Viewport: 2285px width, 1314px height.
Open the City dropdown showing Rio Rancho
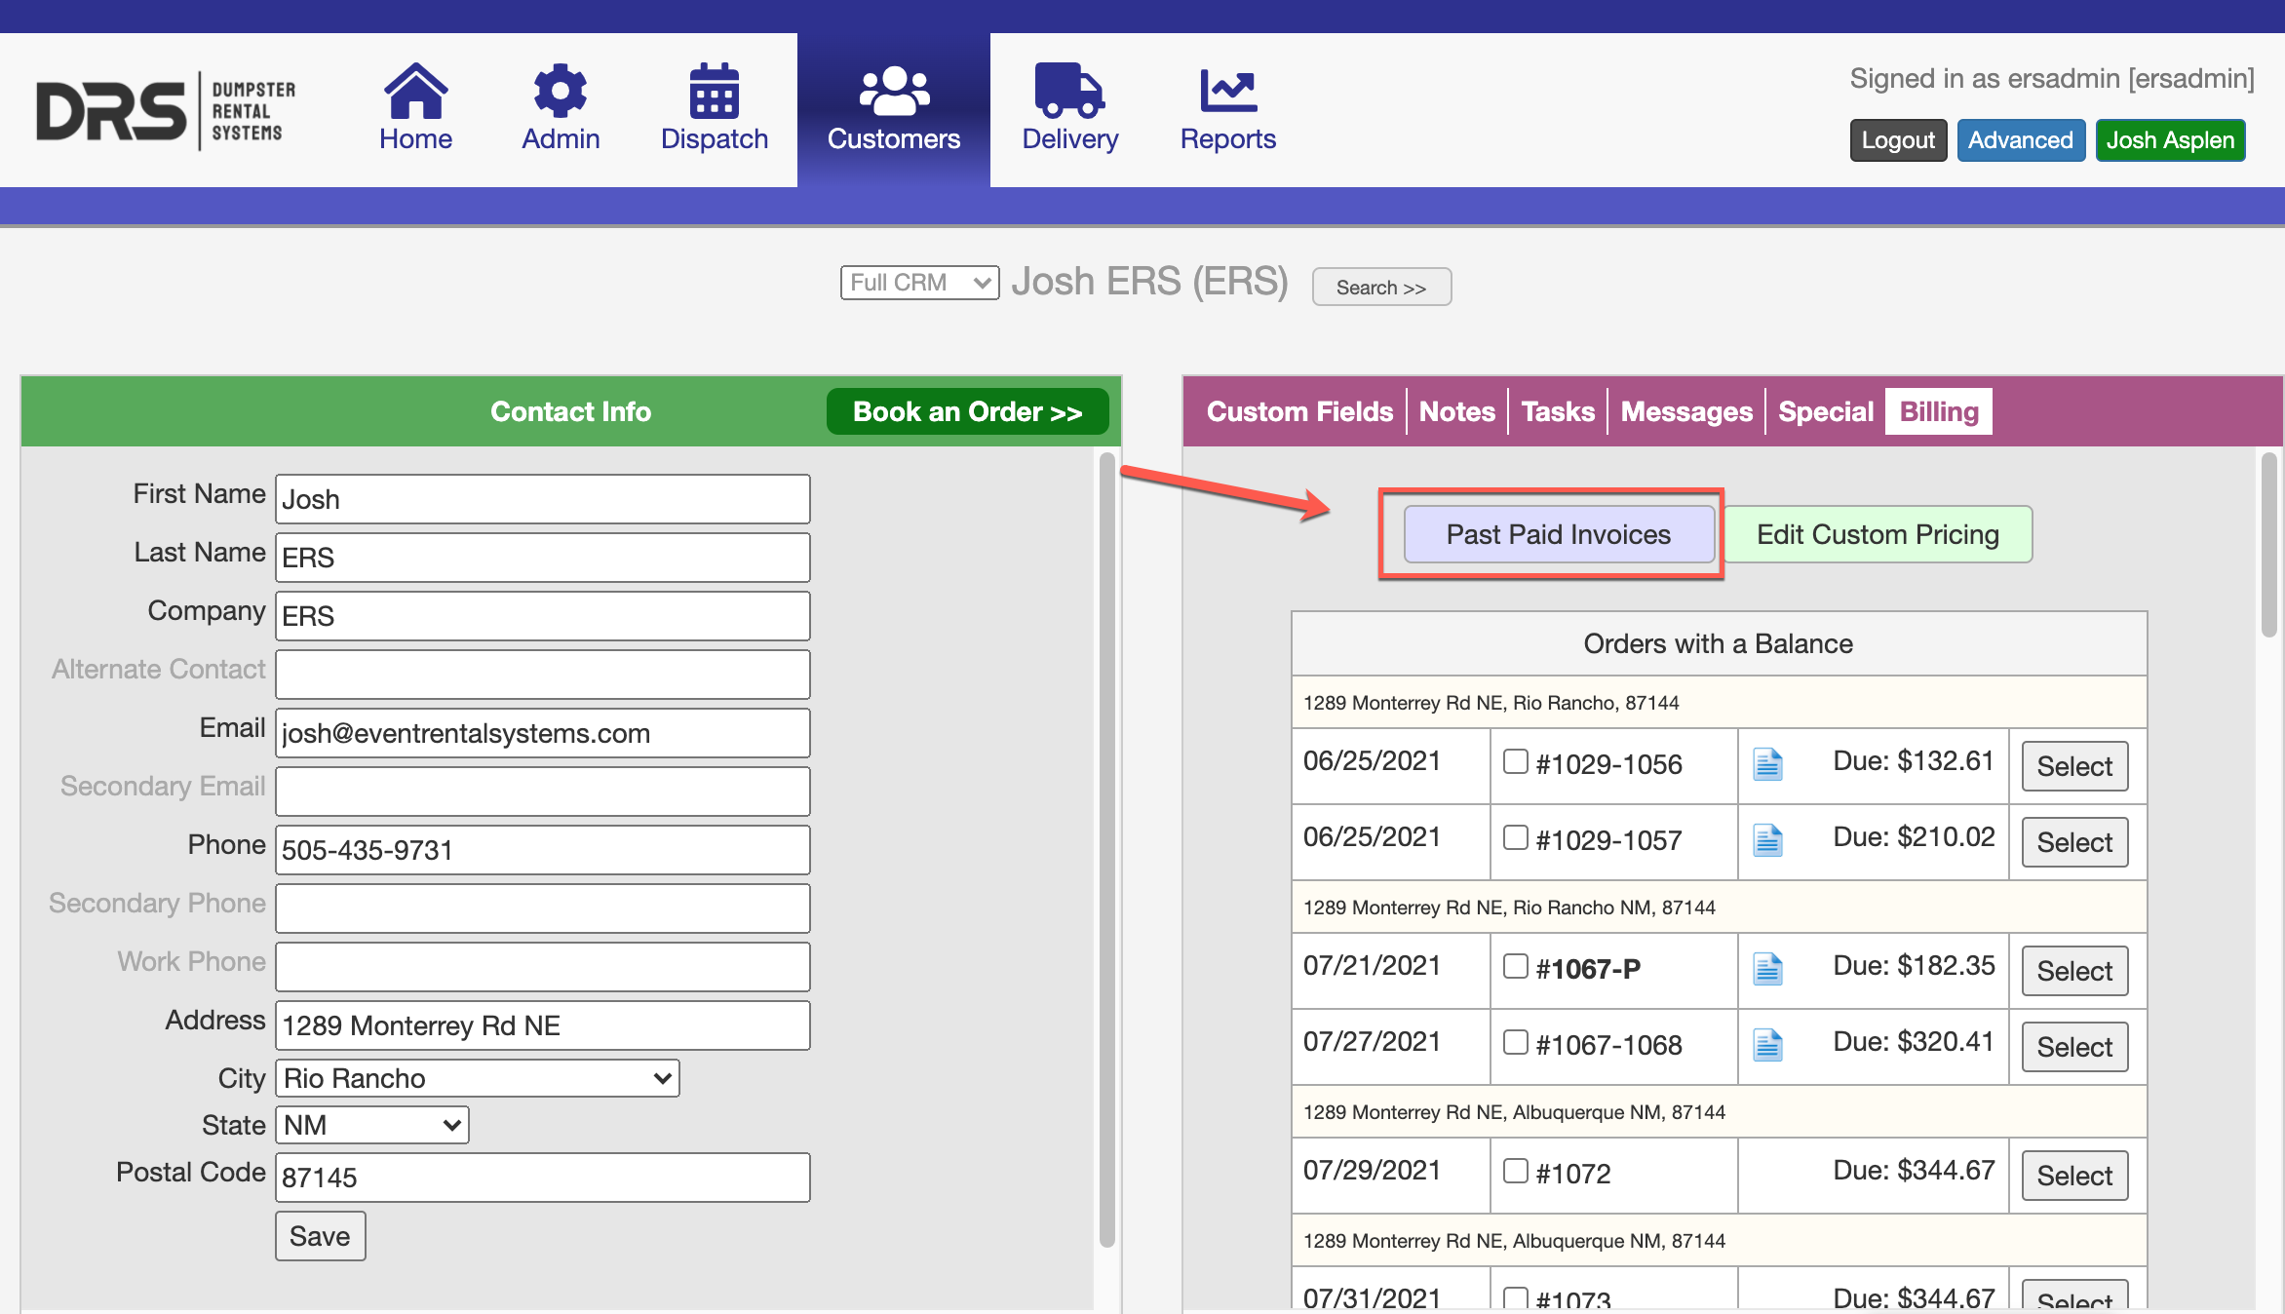click(x=477, y=1078)
